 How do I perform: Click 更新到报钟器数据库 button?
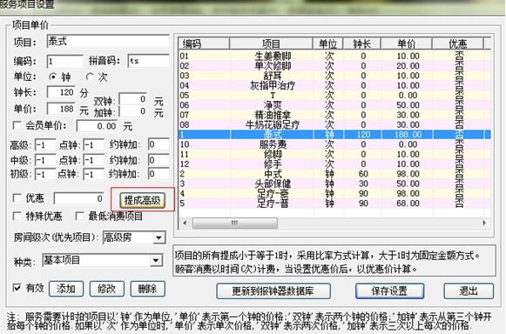click(x=273, y=291)
